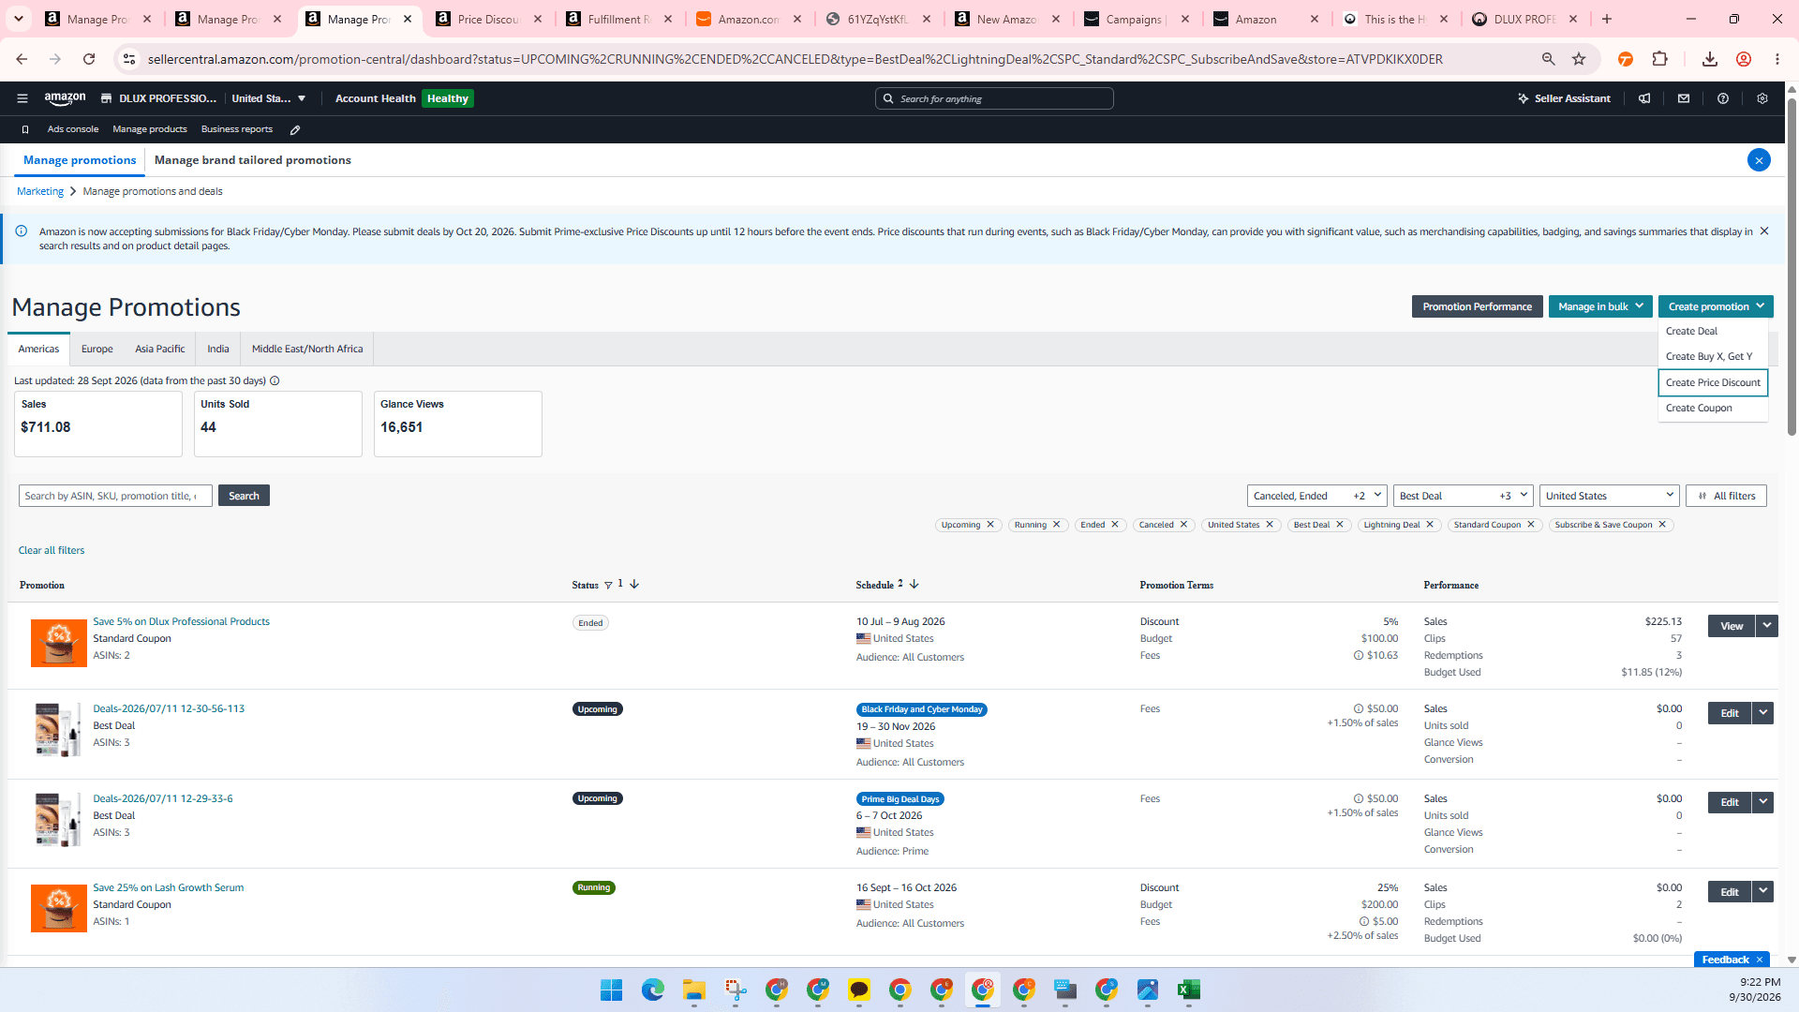Image resolution: width=1799 pixels, height=1012 pixels.
Task: Select Create Buy X, Get Y option
Action: point(1712,357)
